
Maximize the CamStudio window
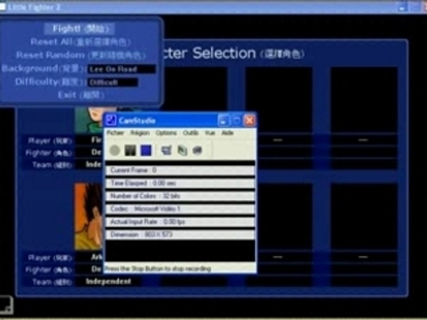click(236, 120)
